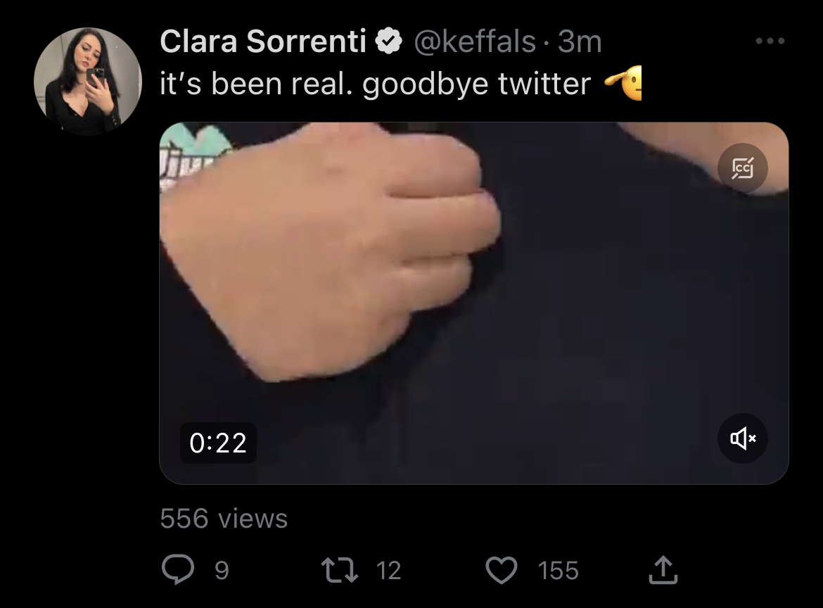Open the three-dot more options menu
The height and width of the screenshot is (608, 823).
click(770, 40)
